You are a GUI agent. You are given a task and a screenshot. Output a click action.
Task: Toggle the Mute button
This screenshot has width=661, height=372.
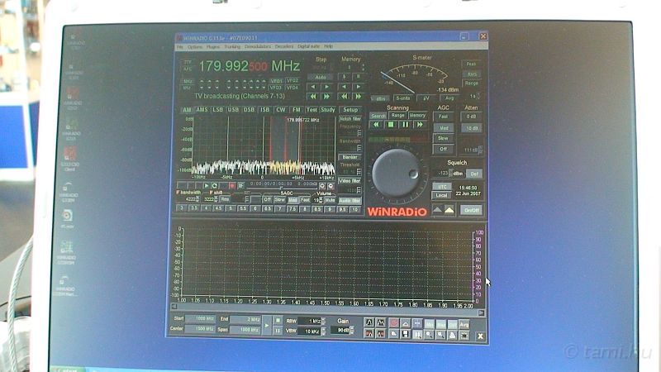[330, 200]
